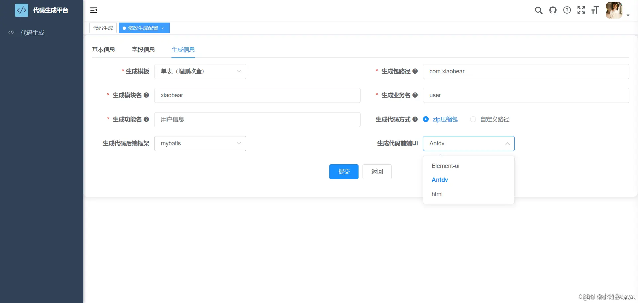Open the GitHub source icon
Screen dimensions: 638x303
(553, 10)
